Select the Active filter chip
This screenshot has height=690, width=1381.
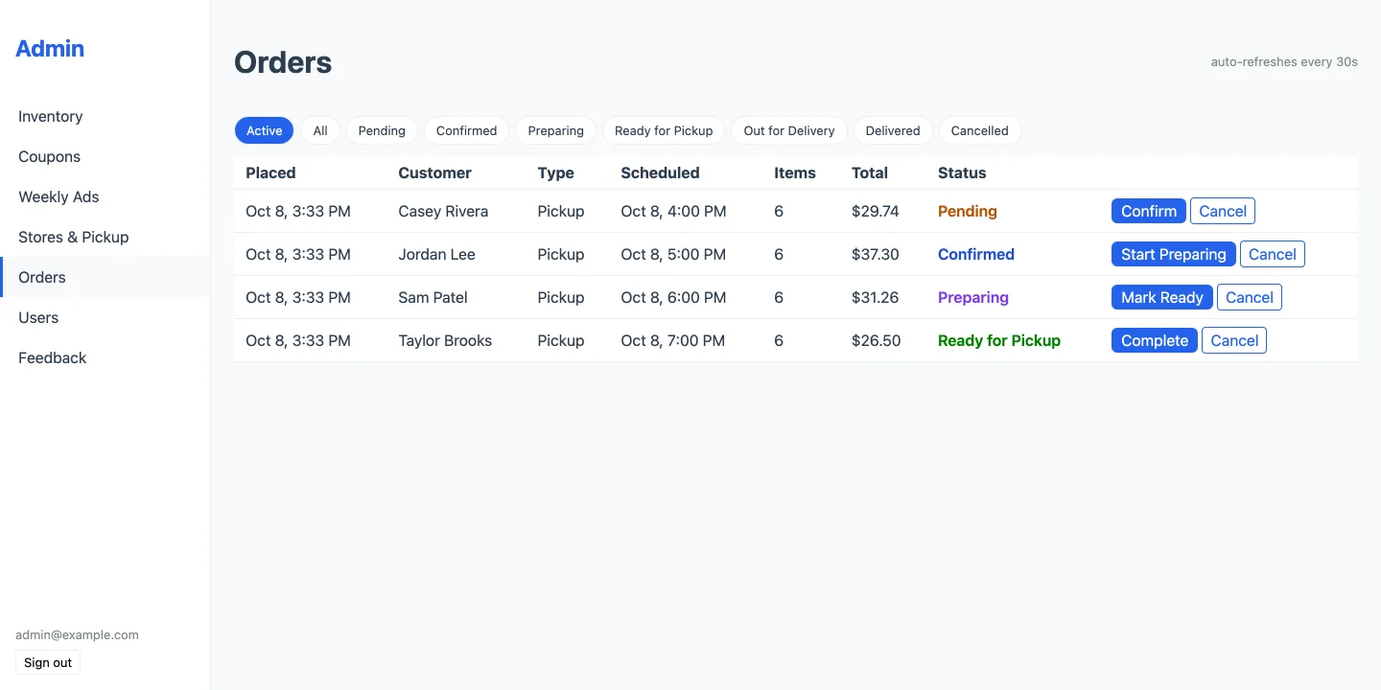[x=264, y=130]
